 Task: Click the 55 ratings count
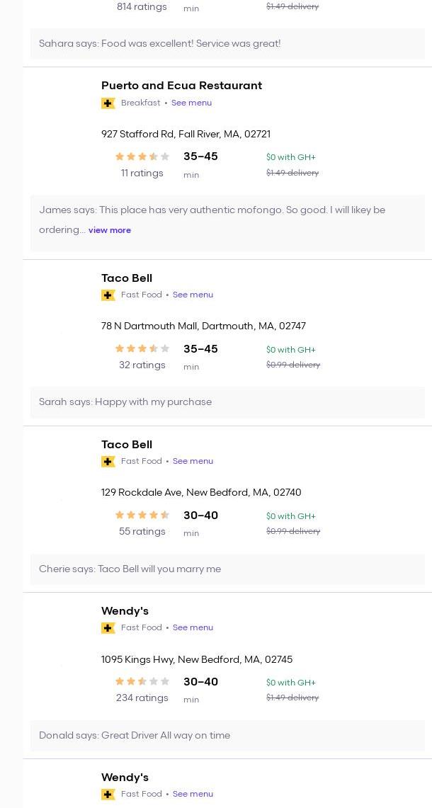tap(142, 532)
